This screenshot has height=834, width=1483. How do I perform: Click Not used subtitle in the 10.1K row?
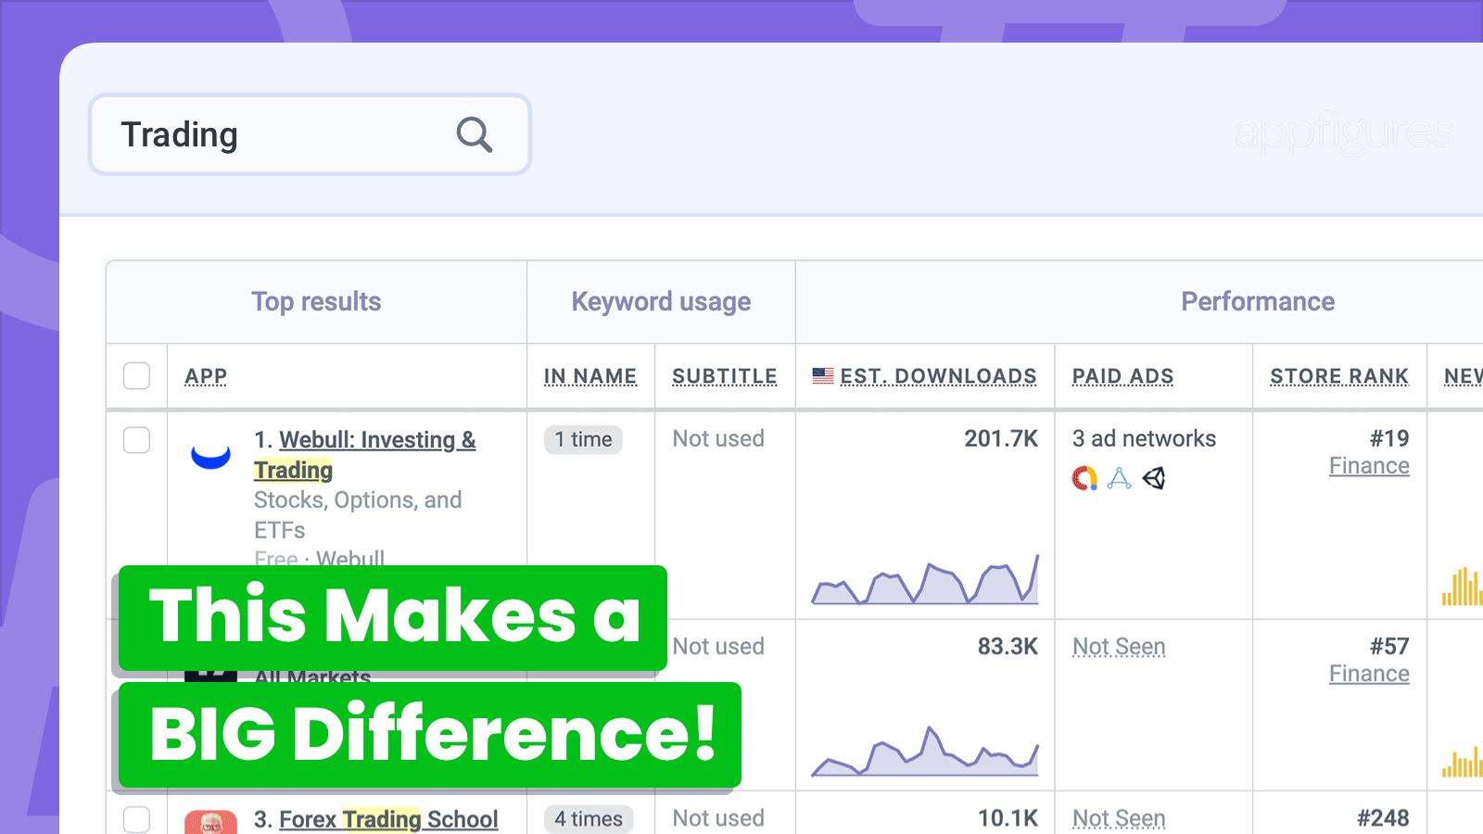coord(718,818)
